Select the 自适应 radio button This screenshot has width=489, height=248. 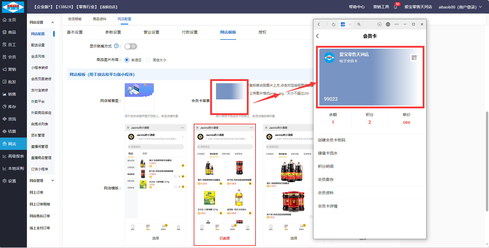[x=127, y=60]
